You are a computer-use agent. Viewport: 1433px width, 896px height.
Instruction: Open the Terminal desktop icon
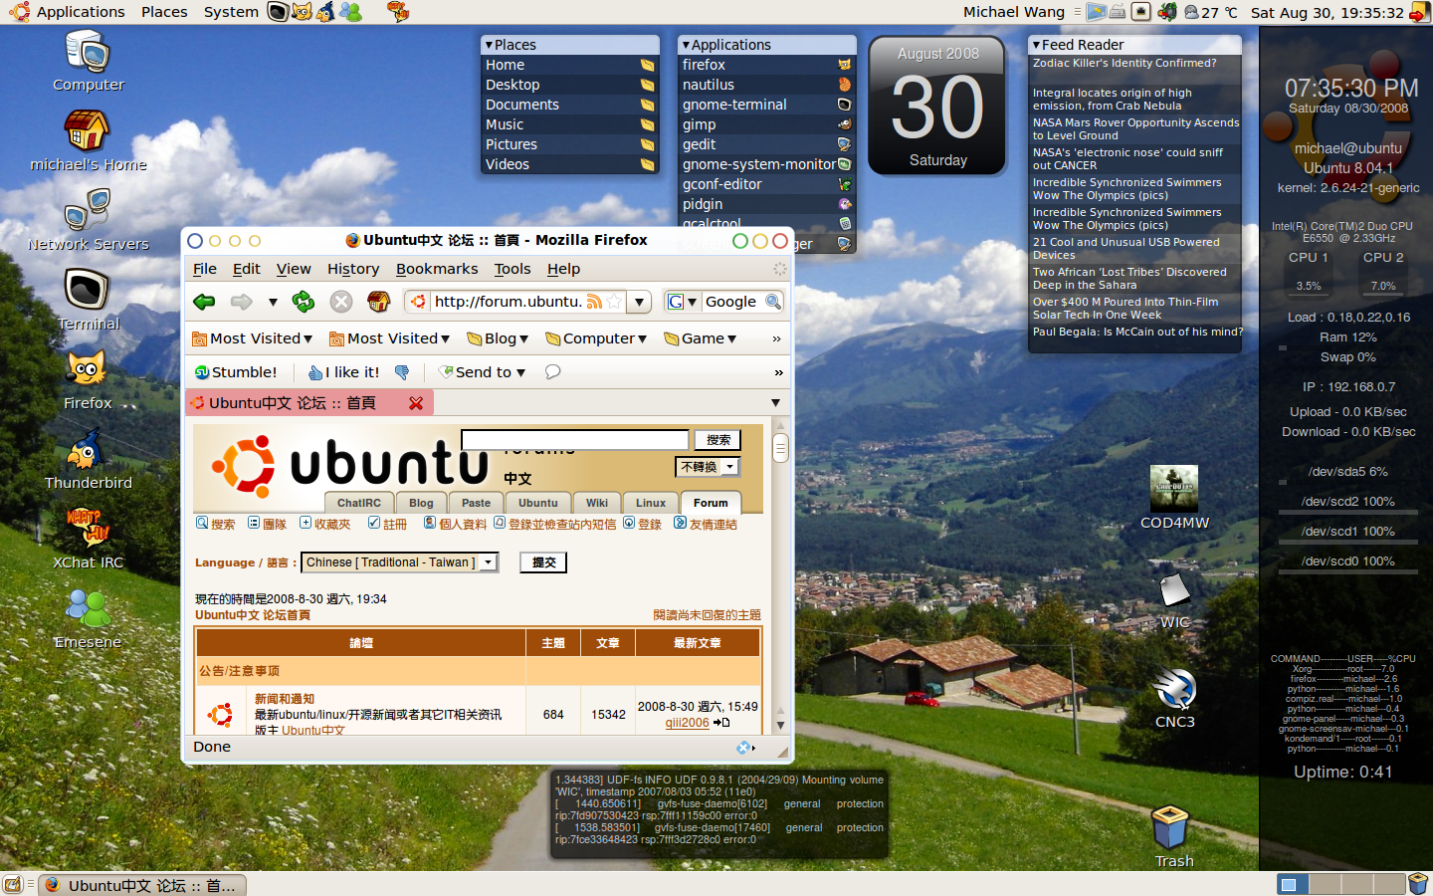[x=88, y=301]
